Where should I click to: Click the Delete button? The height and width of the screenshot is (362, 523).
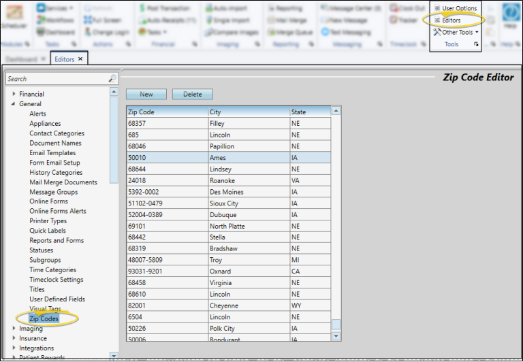pos(192,95)
